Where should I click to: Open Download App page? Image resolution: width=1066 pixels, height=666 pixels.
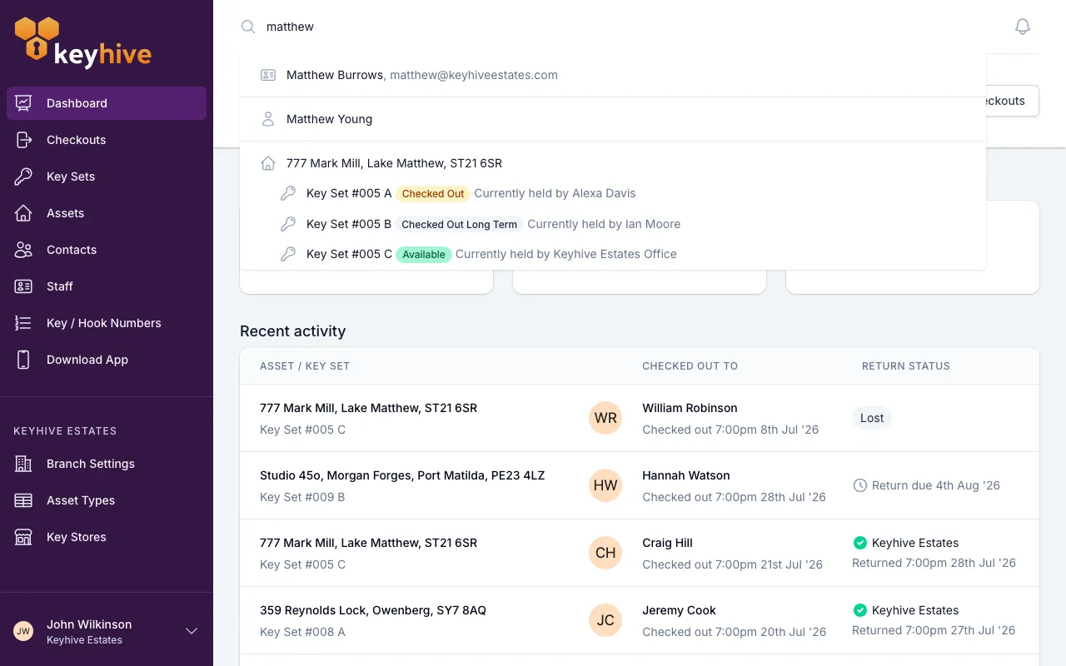point(107,360)
